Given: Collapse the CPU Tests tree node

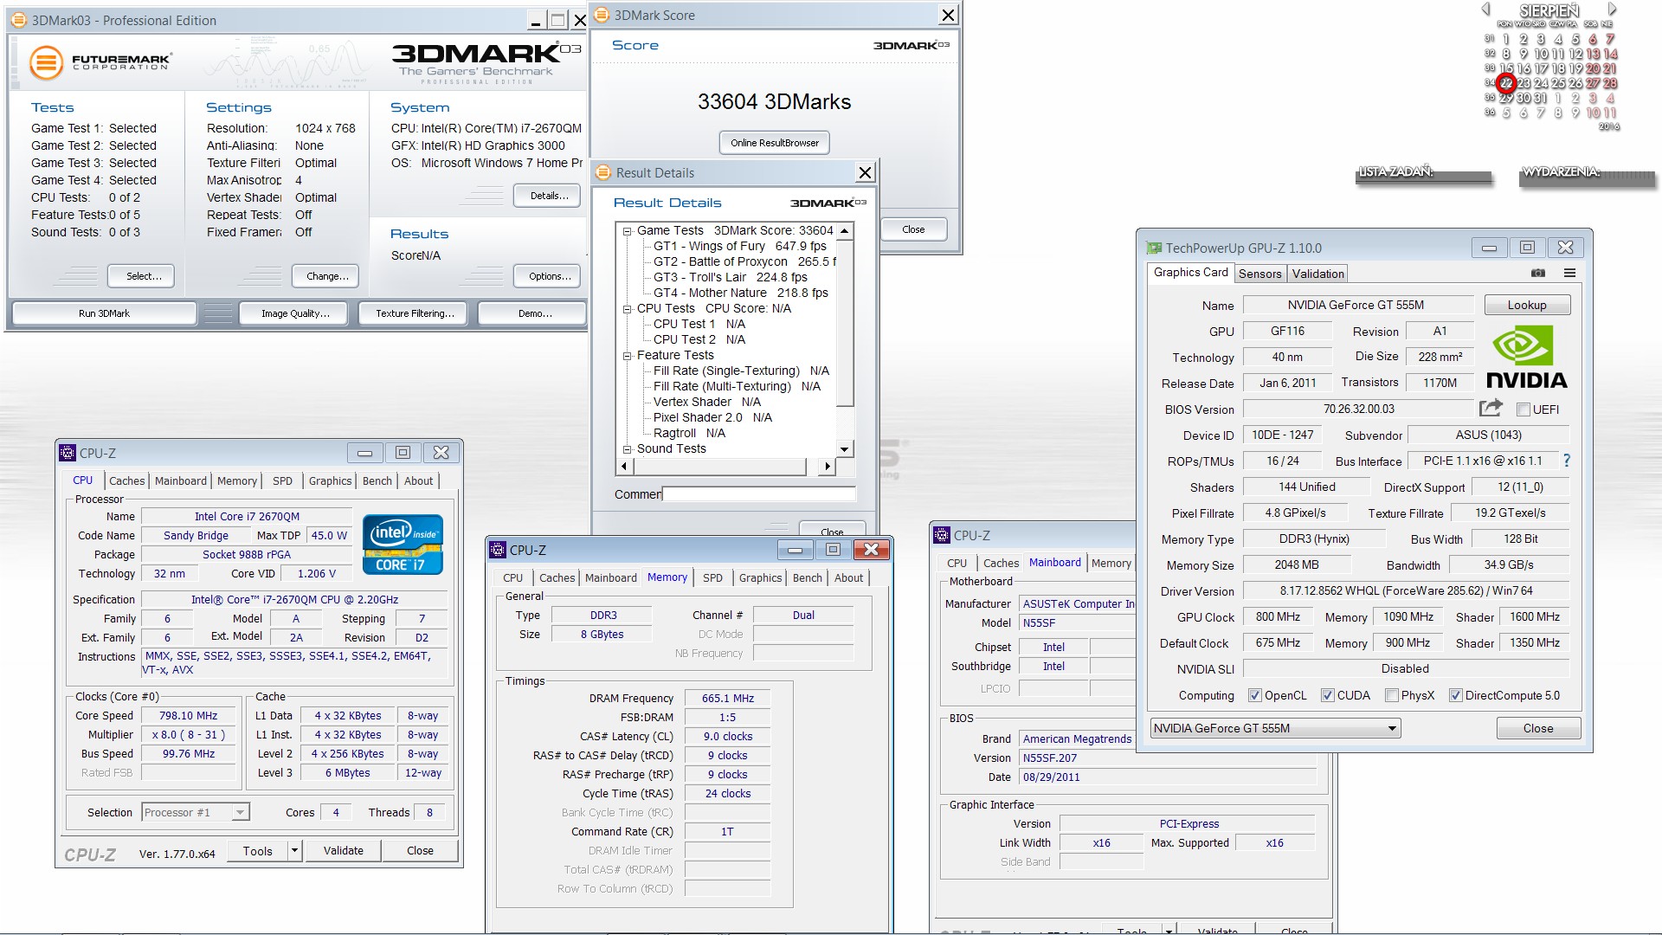Looking at the screenshot, I should (x=628, y=309).
